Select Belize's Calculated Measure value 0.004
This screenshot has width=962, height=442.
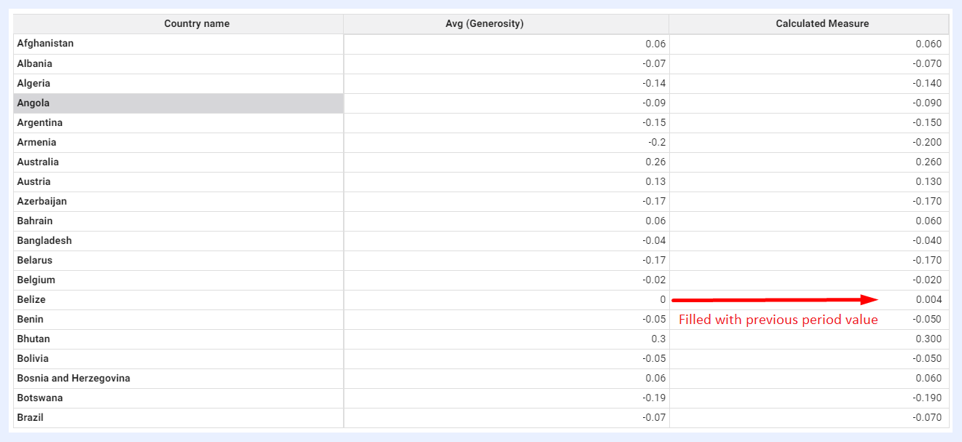(x=929, y=299)
